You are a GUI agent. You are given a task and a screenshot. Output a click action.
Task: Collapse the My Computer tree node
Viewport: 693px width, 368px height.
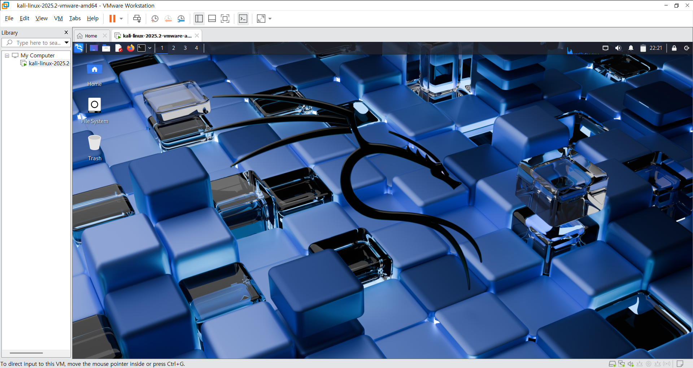[x=7, y=56]
